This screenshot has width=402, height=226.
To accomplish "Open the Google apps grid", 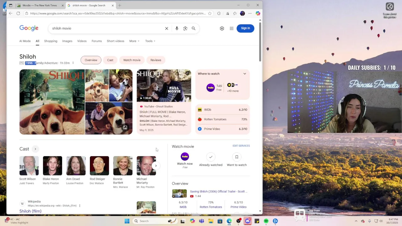I will pyautogui.click(x=231, y=29).
